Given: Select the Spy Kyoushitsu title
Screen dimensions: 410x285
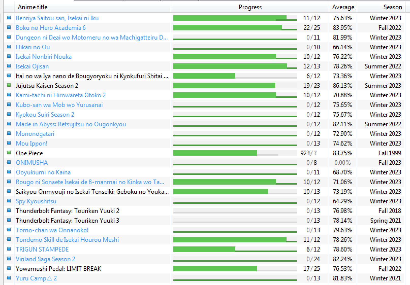Looking at the screenshot, I should pyautogui.click(x=36, y=201).
